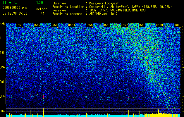Click the 0558 time marker

[x=142, y=25]
